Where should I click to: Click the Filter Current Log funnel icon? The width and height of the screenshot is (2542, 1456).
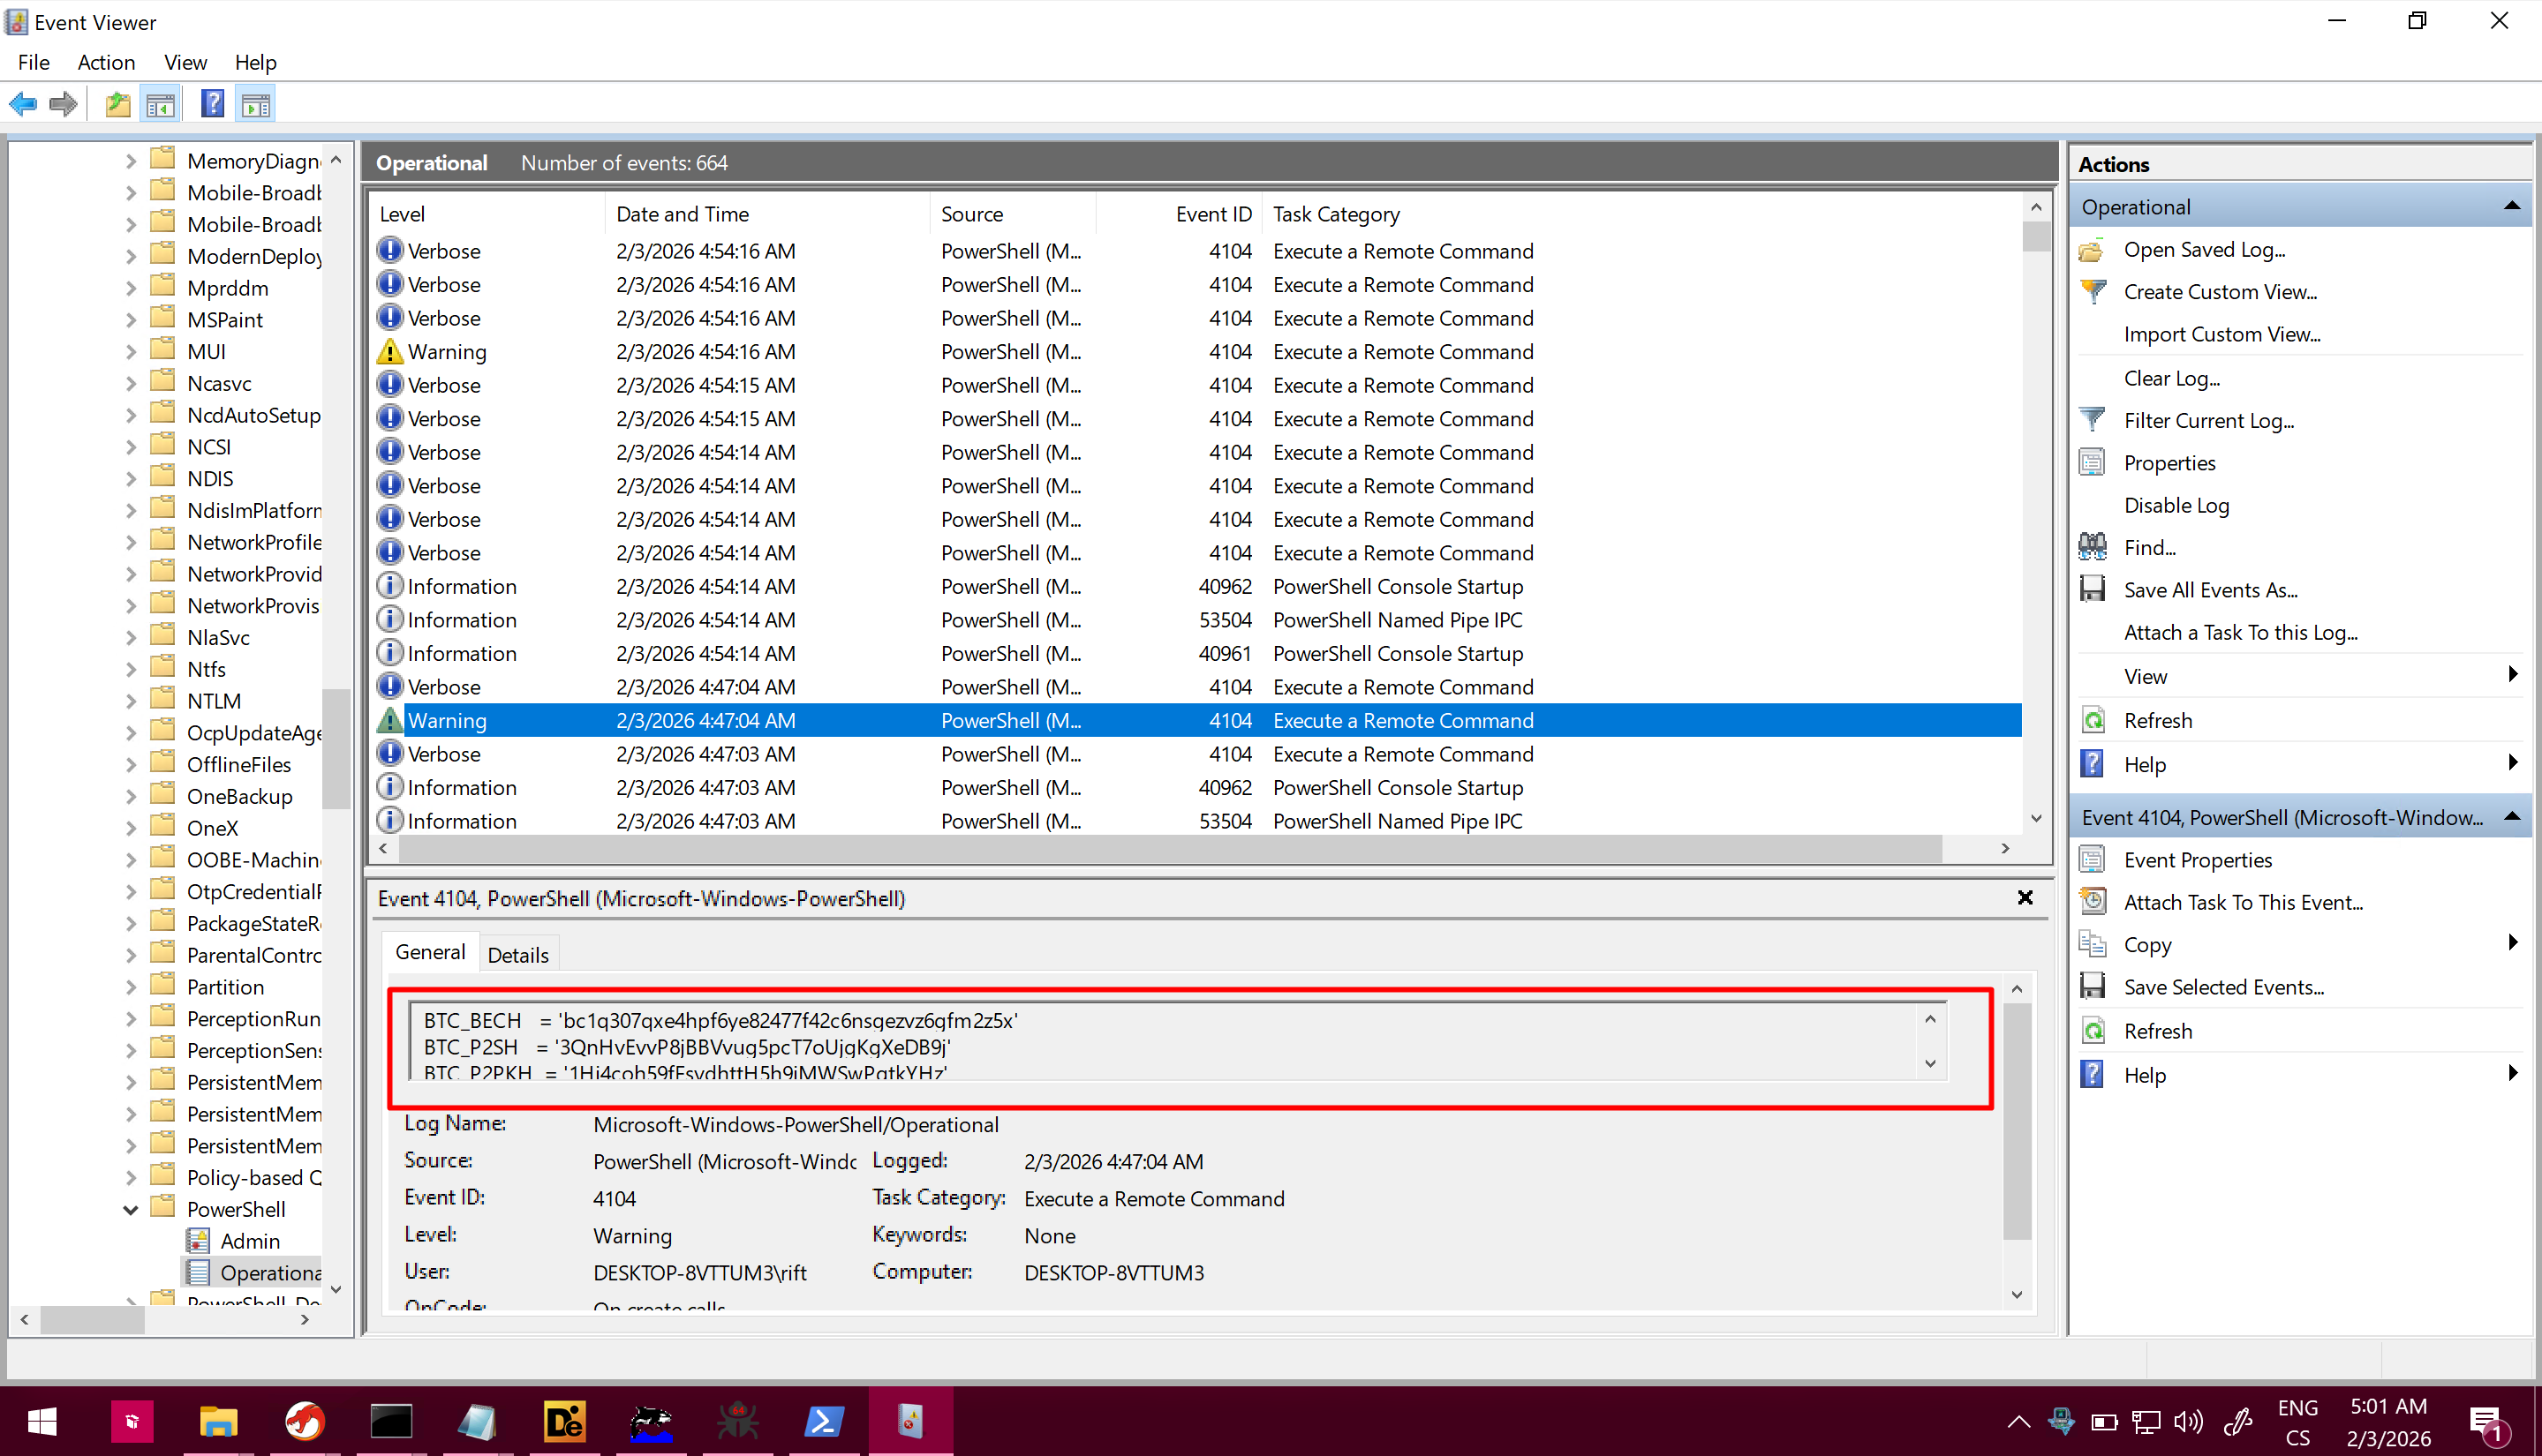2092,420
